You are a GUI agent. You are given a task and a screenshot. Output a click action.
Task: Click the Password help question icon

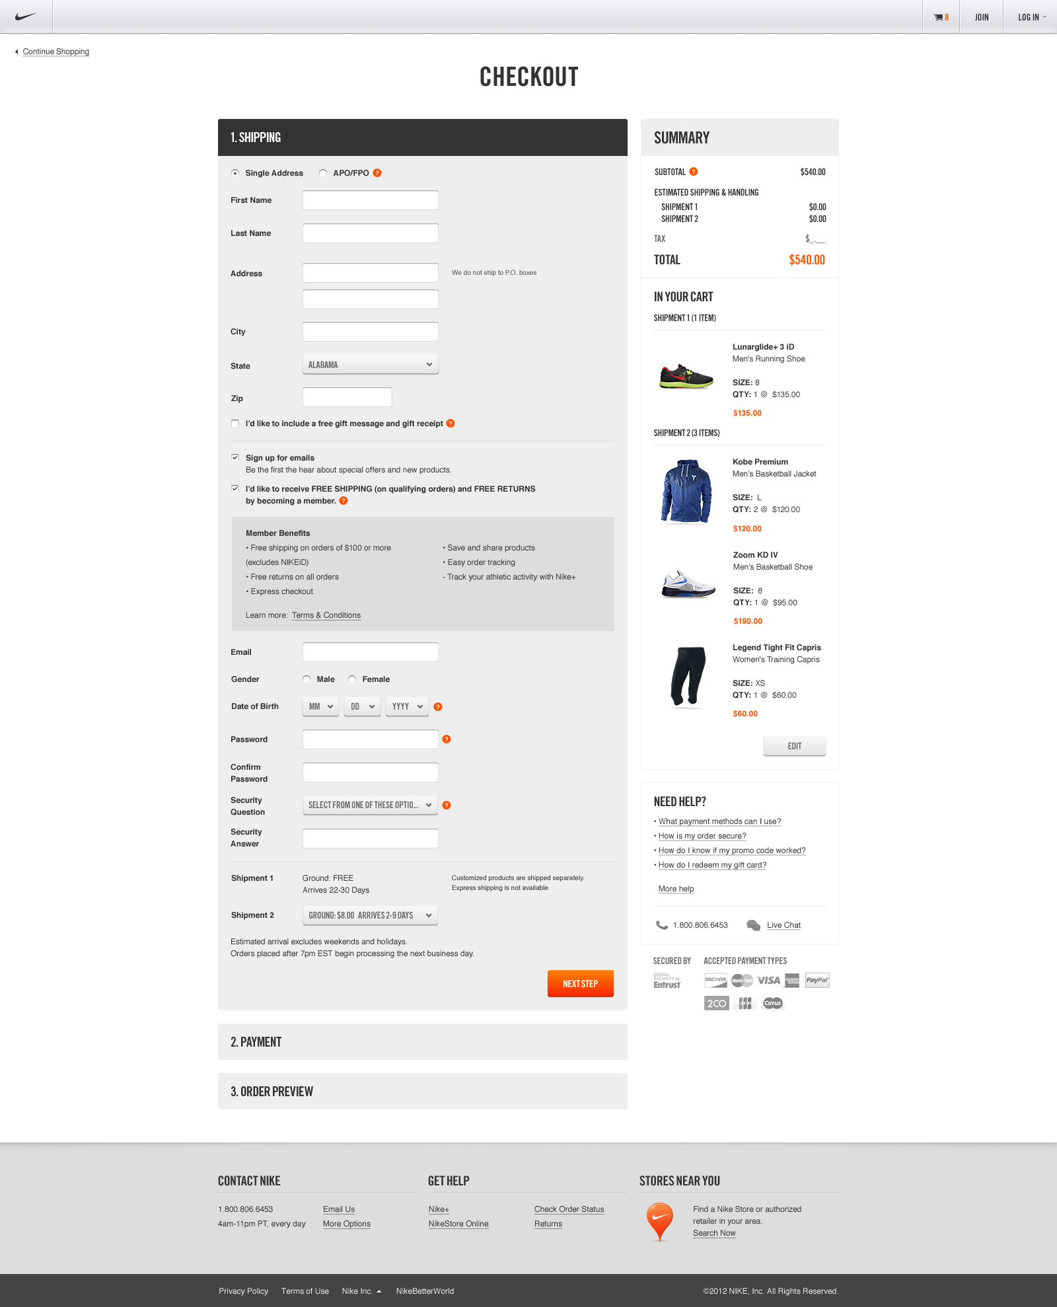pos(447,739)
